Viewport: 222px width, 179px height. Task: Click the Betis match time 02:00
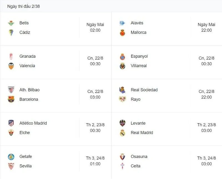pyautogui.click(x=95, y=30)
